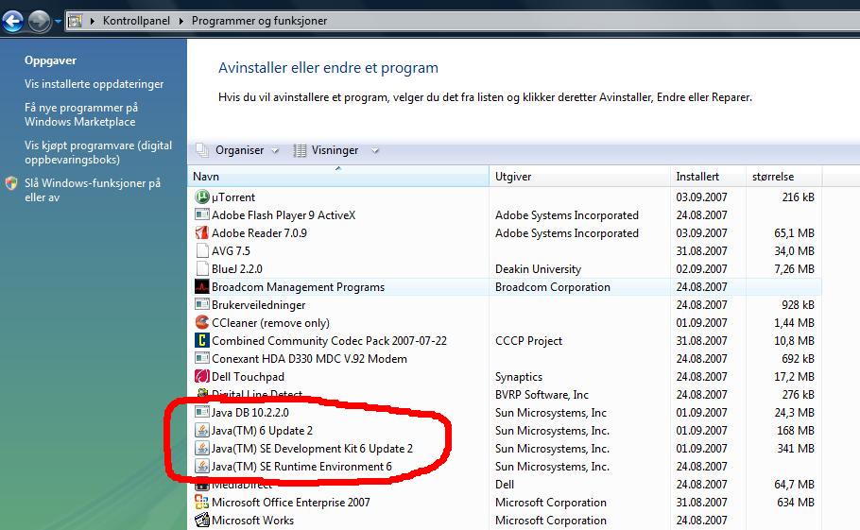Viewport: 860px width, 530px height.
Task: Click the back navigation arrow button
Action: point(13,22)
